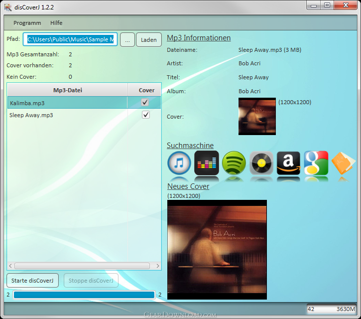Click the 'Sleep Away.mp3 (3 MB)' filename value
The image size is (361, 319).
click(270, 50)
